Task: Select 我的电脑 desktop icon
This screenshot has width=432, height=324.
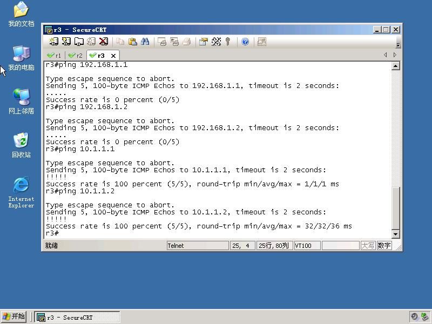Action: point(21,58)
